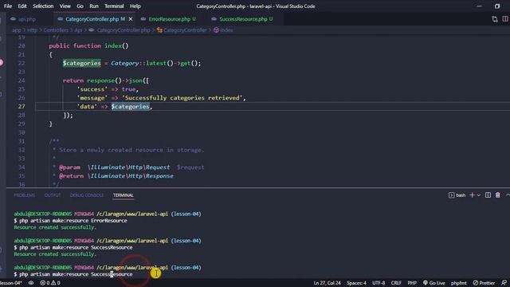The height and width of the screenshot is (287, 510).
Task: Open errors and warnings count indicator
Action: click(50, 283)
